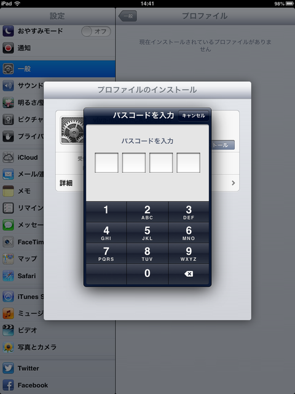Viewport: 295px width, 394px height.
Task: Tap the battery indicator in status bar
Action: (289, 4)
